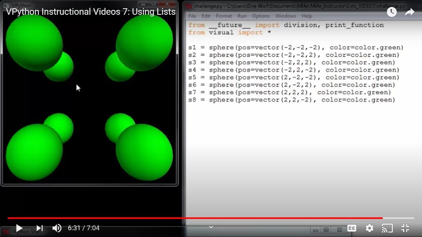Click the video title VPython Instructional Videos 7
Viewport: 422px width, 237px height.
[90, 12]
